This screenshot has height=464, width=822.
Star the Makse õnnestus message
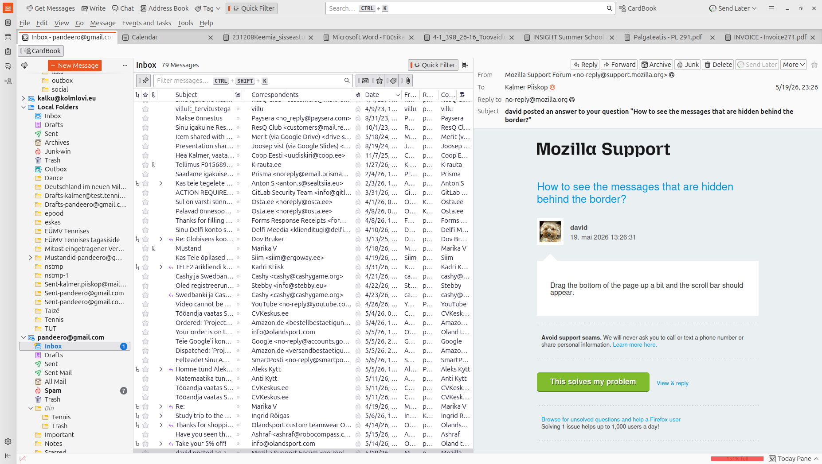(x=145, y=118)
